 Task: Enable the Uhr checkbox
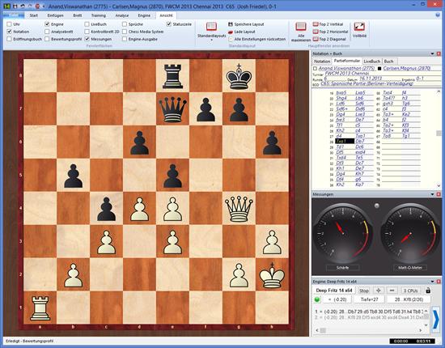click(x=10, y=24)
